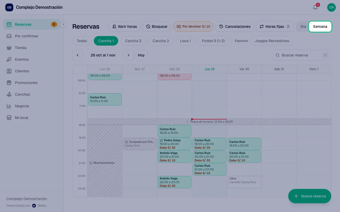This screenshot has height=212, width=340.
Task: Click the Bloquear button
Action: point(157,26)
